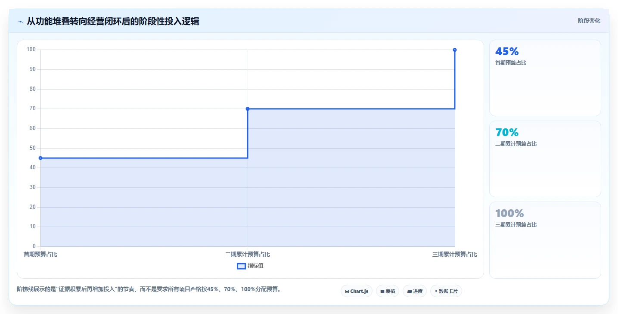
Task: Click x-axis label 二期累计预算占比
Action: (248, 255)
